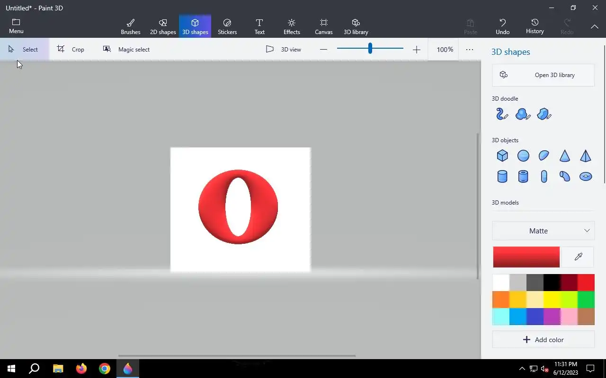Open Windows taskbar search
Image resolution: width=606 pixels, height=378 pixels.
point(34,369)
